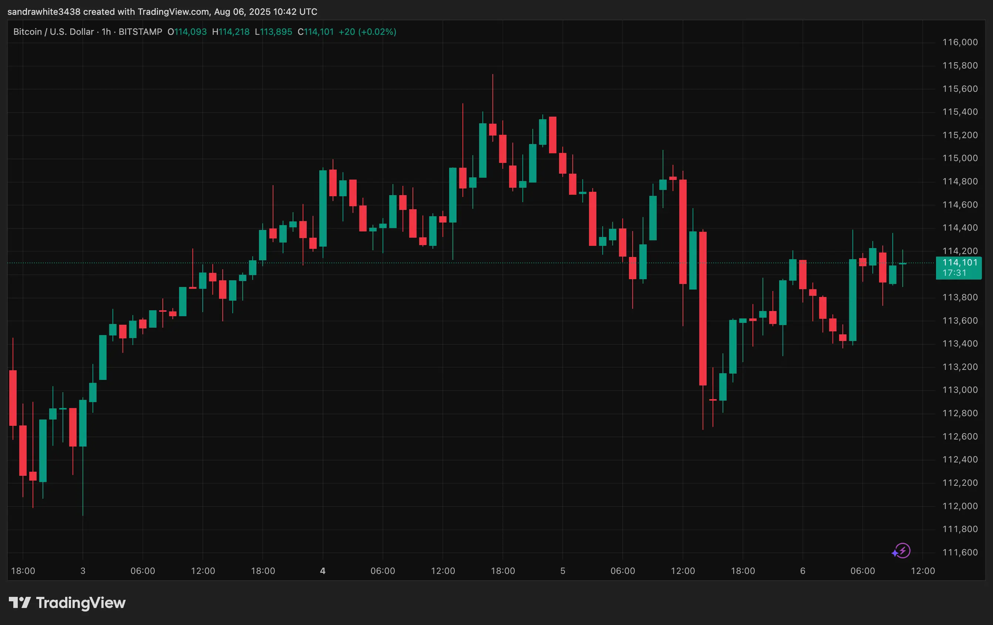Click the Bitcoin / U.S. Dollar symbol title

pyautogui.click(x=54, y=32)
